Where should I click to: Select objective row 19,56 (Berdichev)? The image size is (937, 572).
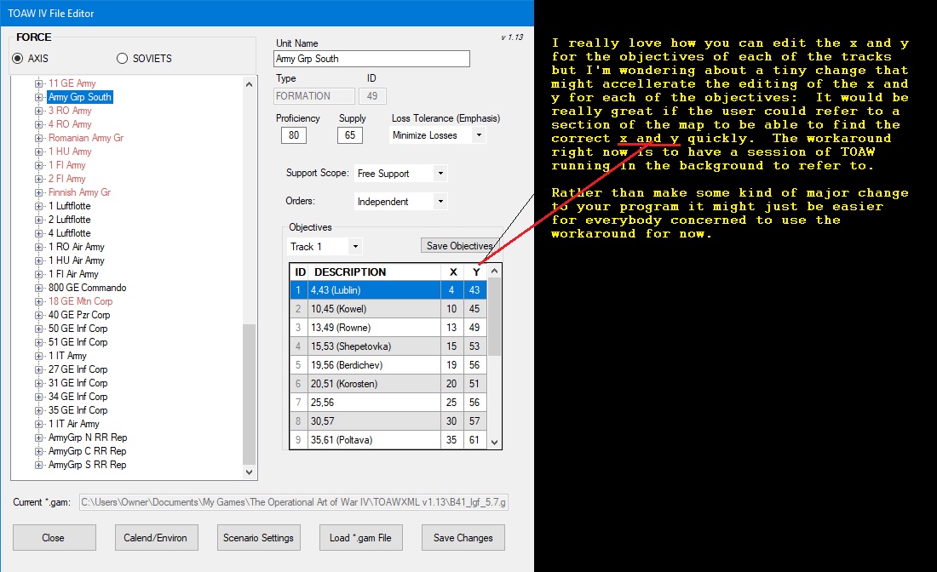(388, 365)
